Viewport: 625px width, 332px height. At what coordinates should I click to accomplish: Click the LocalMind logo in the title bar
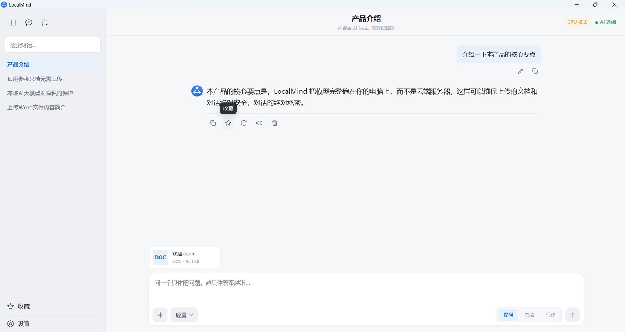coord(4,5)
